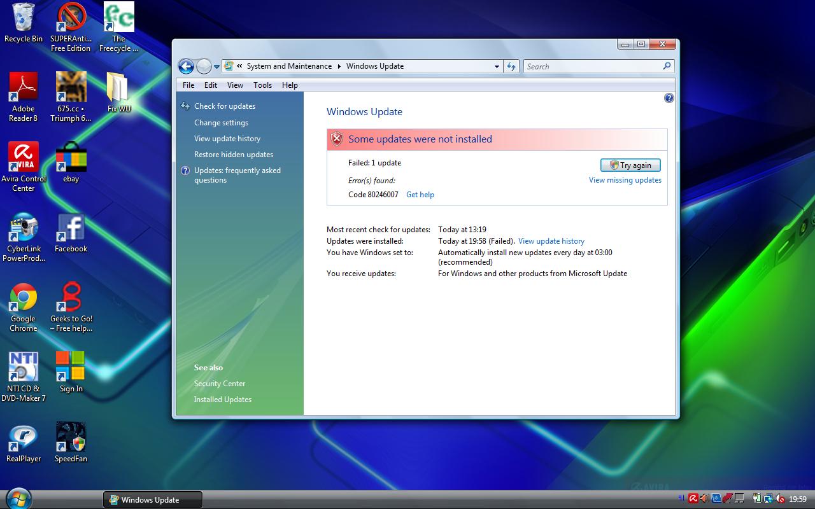The image size is (815, 509).
Task: Launch RealPlayer from desktop
Action: (24, 442)
